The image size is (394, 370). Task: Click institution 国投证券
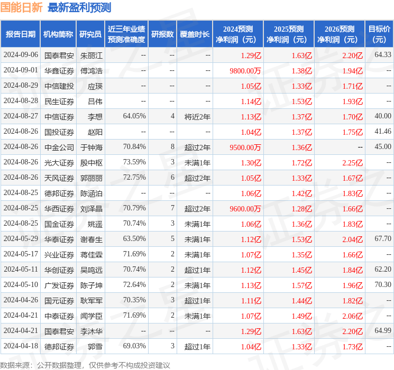(x=59, y=132)
